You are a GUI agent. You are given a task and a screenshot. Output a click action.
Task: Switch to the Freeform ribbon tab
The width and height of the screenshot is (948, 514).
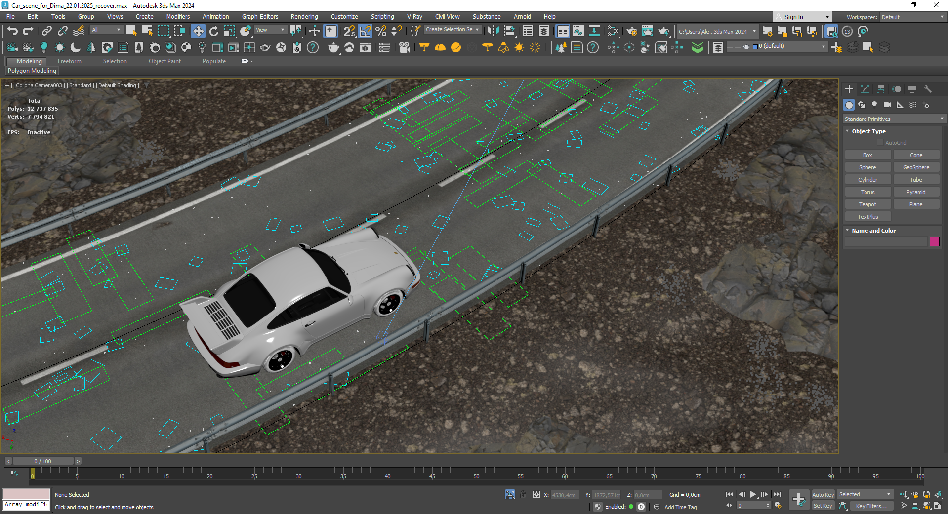(69, 61)
